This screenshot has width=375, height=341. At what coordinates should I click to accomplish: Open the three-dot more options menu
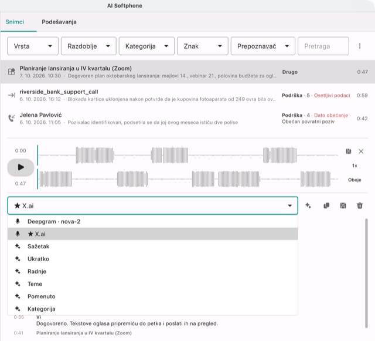(360, 46)
